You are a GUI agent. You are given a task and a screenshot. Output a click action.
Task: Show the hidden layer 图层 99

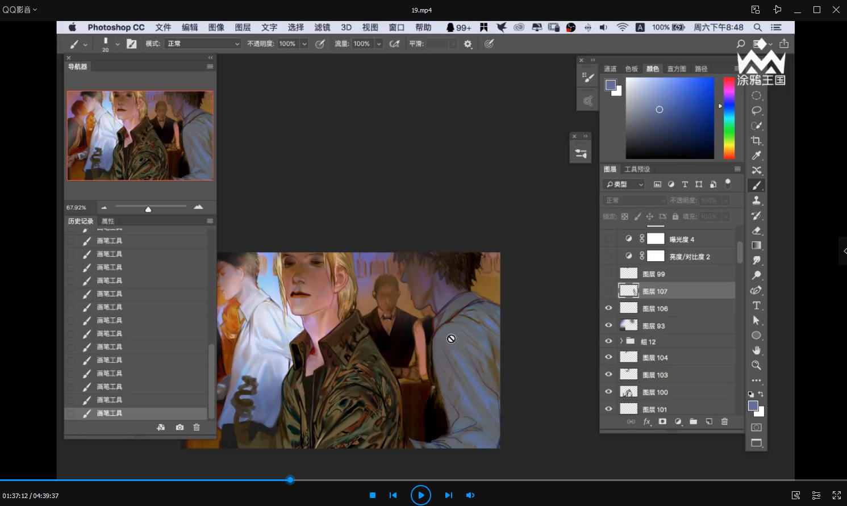point(608,274)
